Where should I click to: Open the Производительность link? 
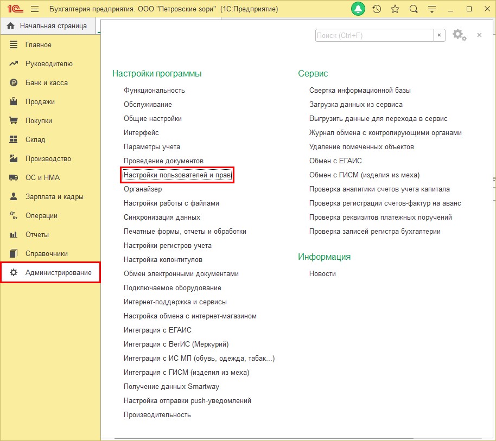(x=157, y=415)
